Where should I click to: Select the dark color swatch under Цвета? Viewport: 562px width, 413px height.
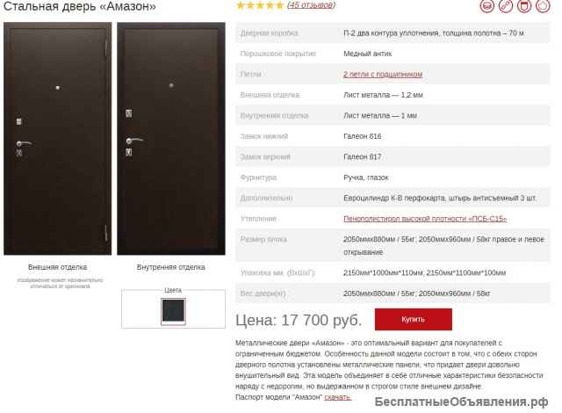[173, 311]
